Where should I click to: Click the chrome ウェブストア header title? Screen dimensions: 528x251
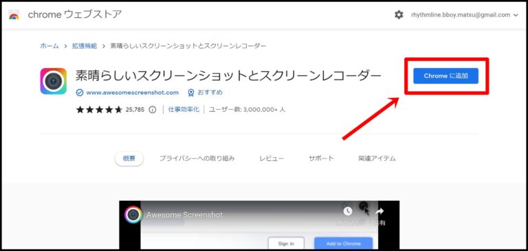click(x=75, y=14)
